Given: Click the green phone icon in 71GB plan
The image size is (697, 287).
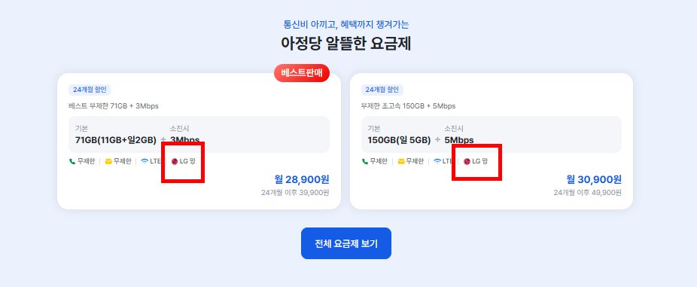Looking at the screenshot, I should pos(72,161).
